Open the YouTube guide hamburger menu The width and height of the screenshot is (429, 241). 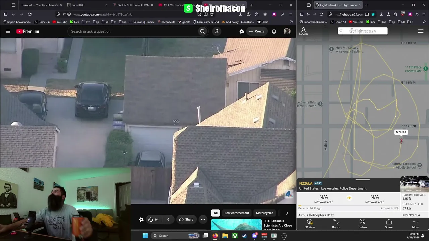8,31
